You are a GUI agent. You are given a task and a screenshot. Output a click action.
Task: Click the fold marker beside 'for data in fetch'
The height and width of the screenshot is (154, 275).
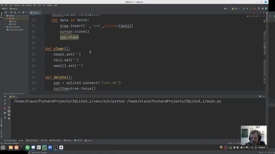point(44,20)
